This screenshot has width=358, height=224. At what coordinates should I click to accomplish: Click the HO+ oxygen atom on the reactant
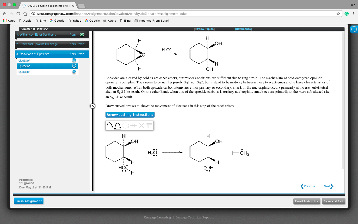point(123,168)
